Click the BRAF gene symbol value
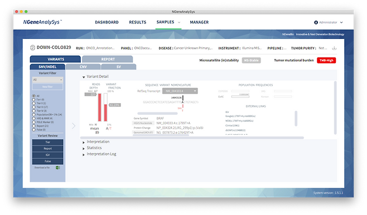This screenshot has width=367, height=215. (x=160, y=119)
